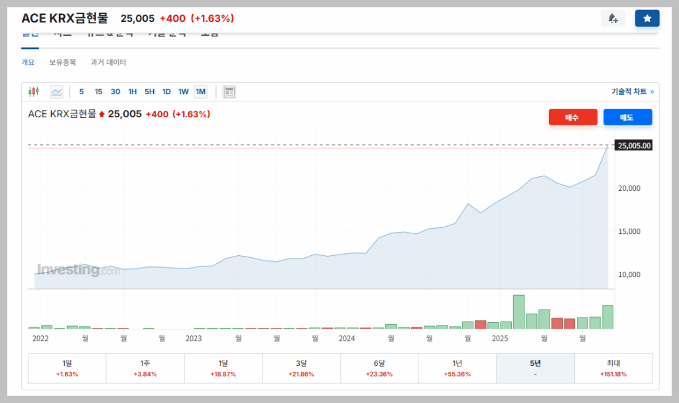Open the 과거 데이터 historical data tab
The width and height of the screenshot is (679, 403).
(x=108, y=62)
